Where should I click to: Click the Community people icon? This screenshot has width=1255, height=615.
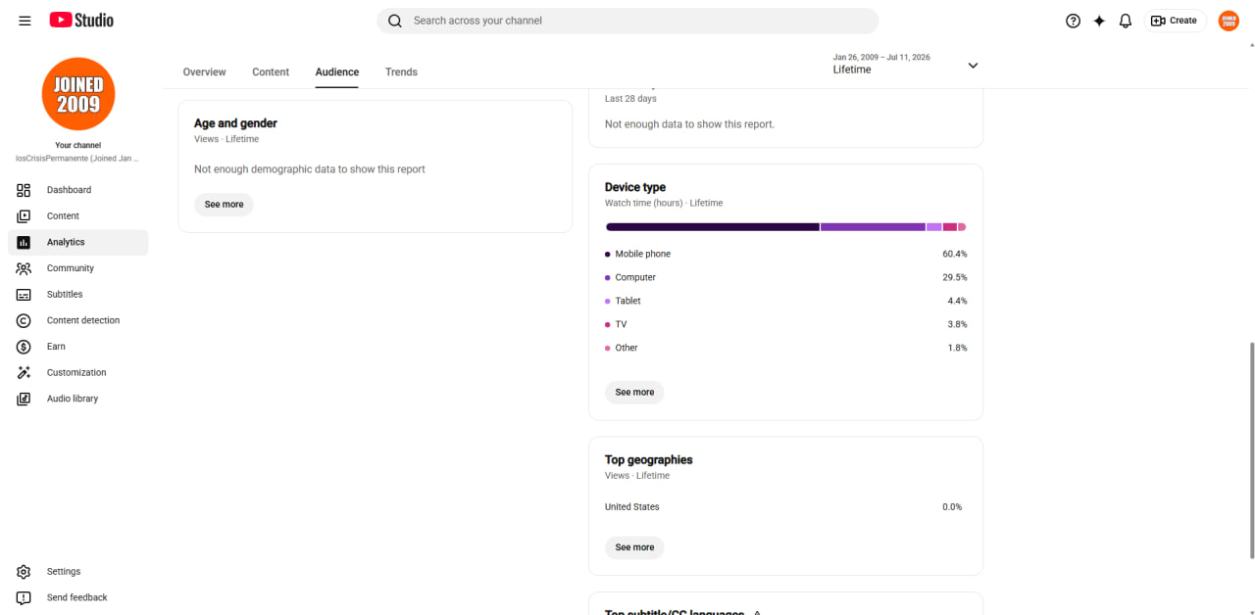(24, 268)
